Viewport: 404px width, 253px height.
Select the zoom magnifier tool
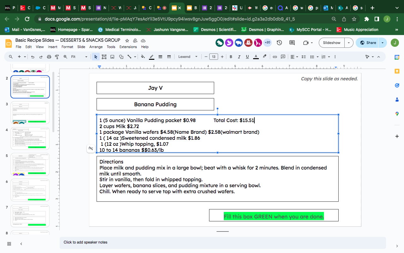pyautogui.click(x=65, y=57)
